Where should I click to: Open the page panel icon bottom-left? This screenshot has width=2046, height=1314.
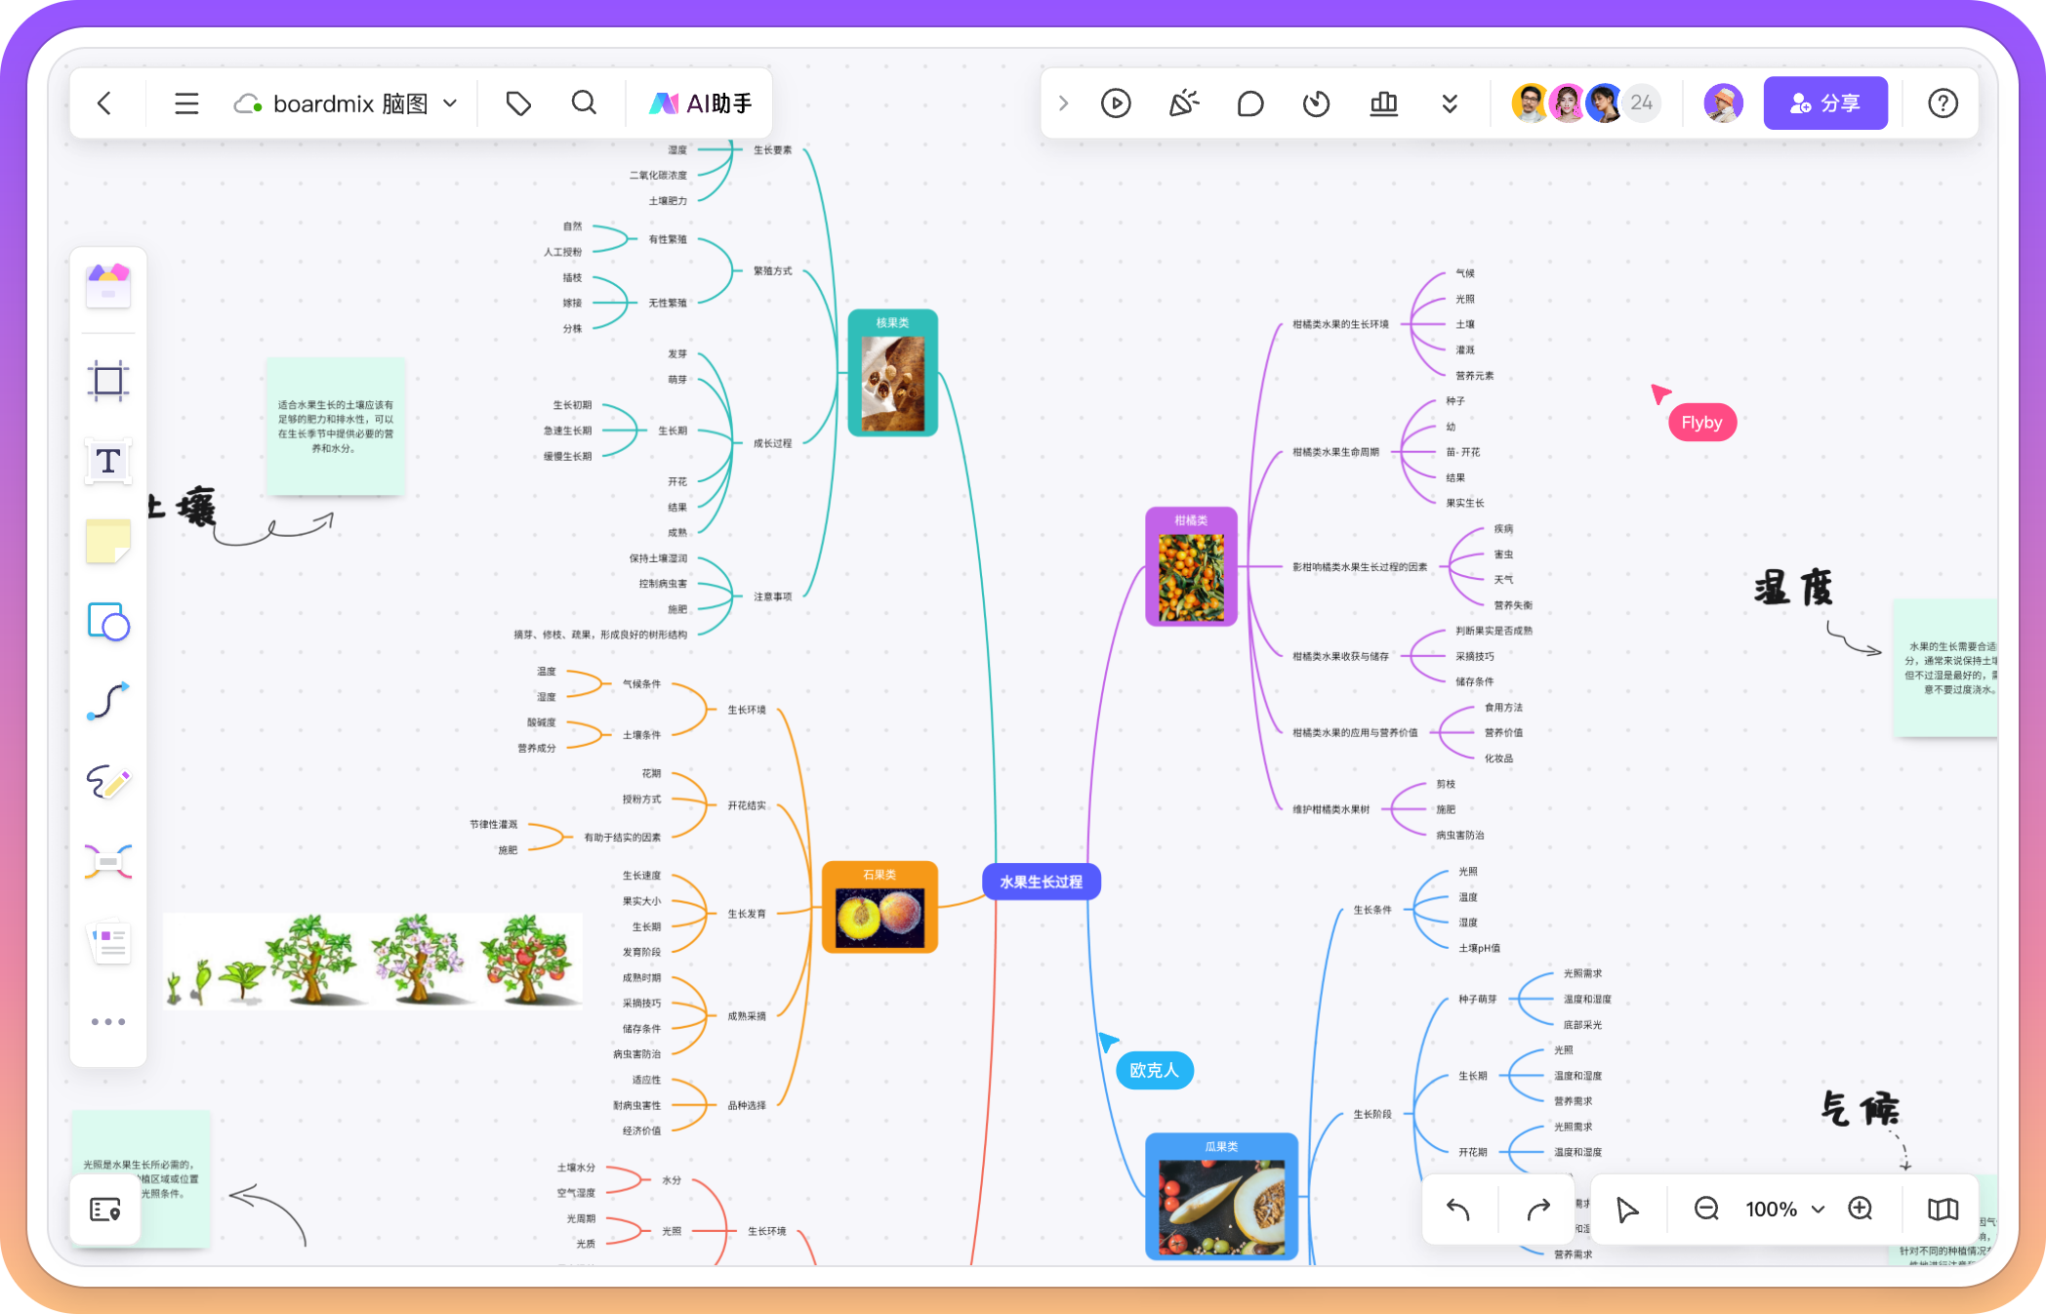click(x=105, y=1210)
